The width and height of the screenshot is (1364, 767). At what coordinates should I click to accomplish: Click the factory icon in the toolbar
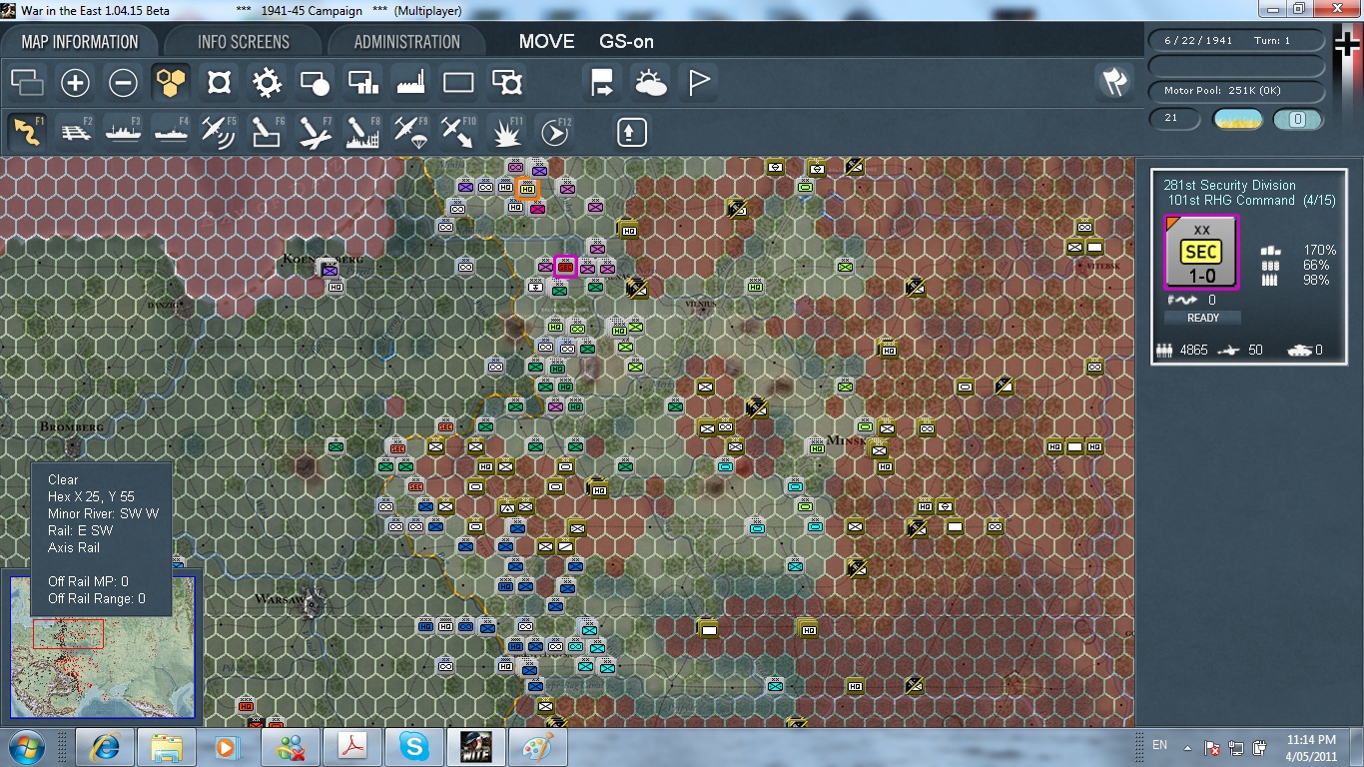pyautogui.click(x=410, y=82)
